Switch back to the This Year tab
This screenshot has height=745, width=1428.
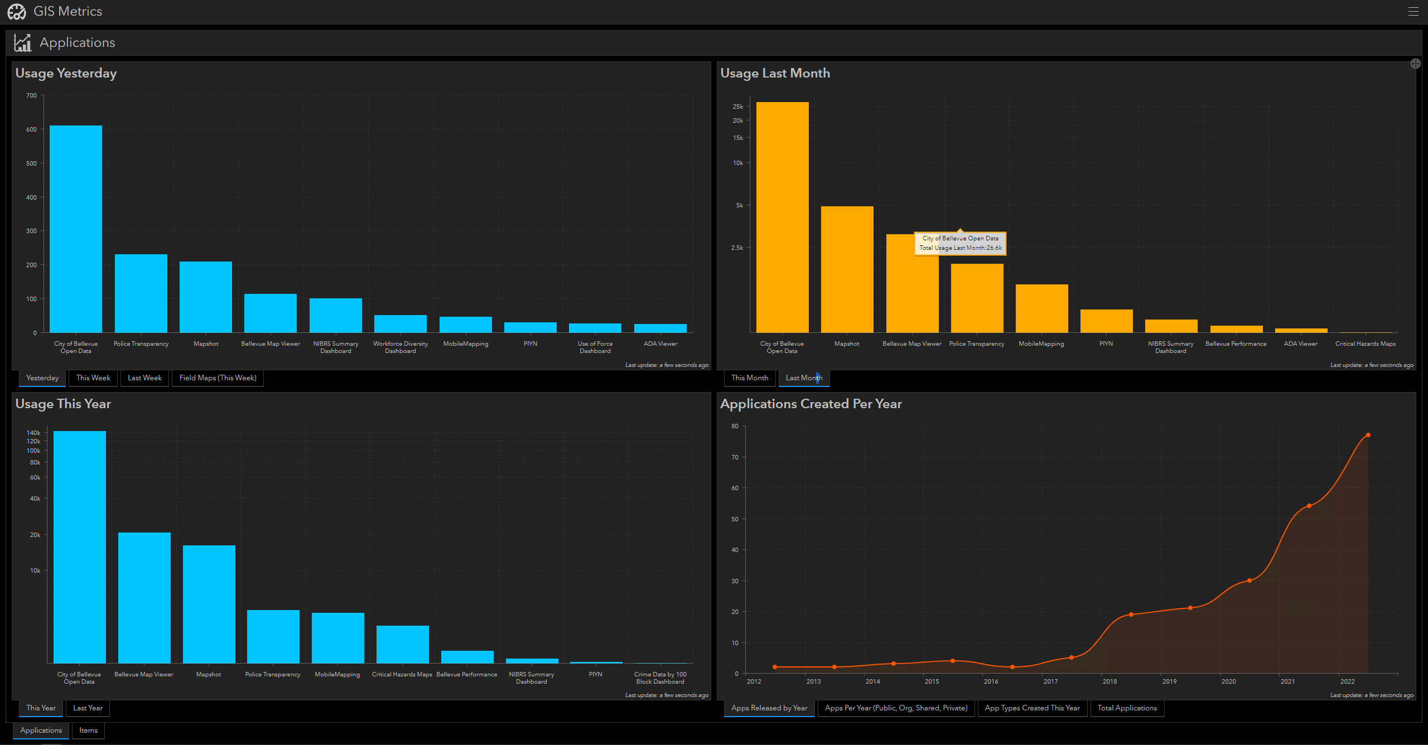[40, 708]
